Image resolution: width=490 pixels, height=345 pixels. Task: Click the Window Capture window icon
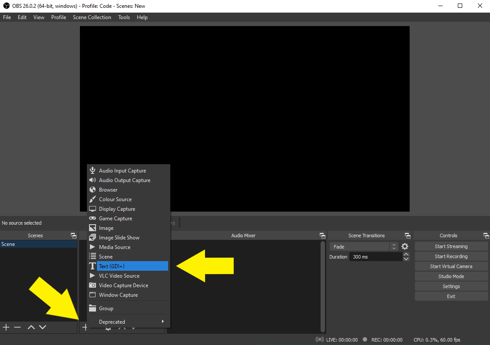click(93, 295)
